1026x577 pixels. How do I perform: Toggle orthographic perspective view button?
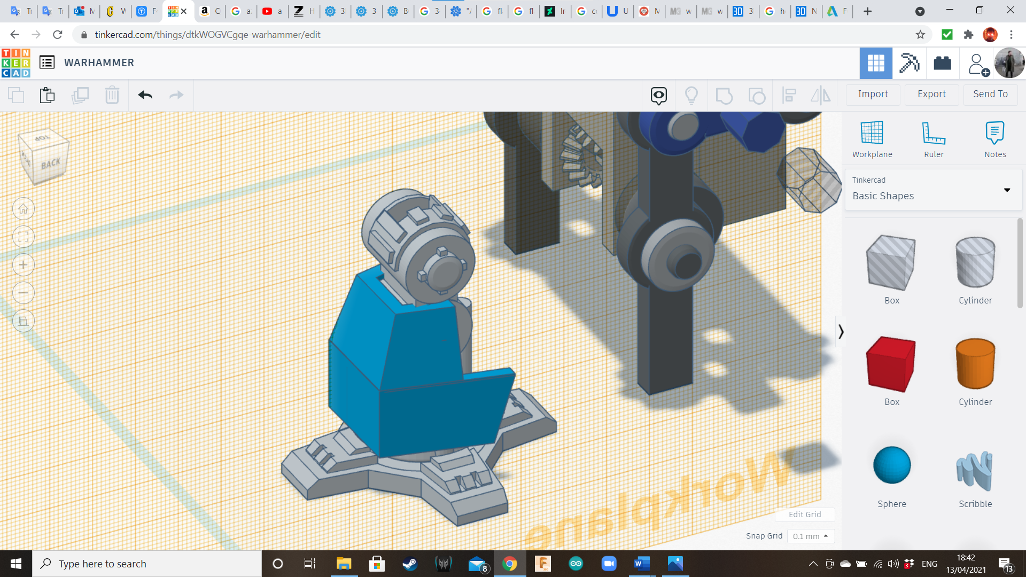[x=24, y=321]
